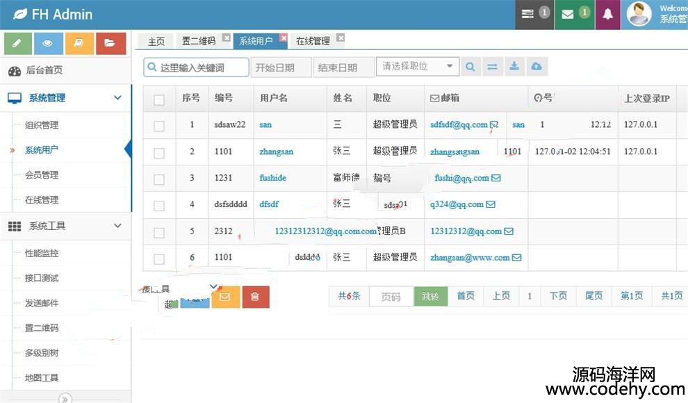Viewport: 688px width, 403px height.
Task: Go to 上页 in pagination
Action: [x=501, y=296]
